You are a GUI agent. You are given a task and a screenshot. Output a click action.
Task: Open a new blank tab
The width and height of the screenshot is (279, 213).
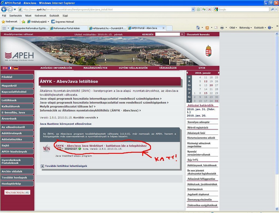tap(169, 28)
